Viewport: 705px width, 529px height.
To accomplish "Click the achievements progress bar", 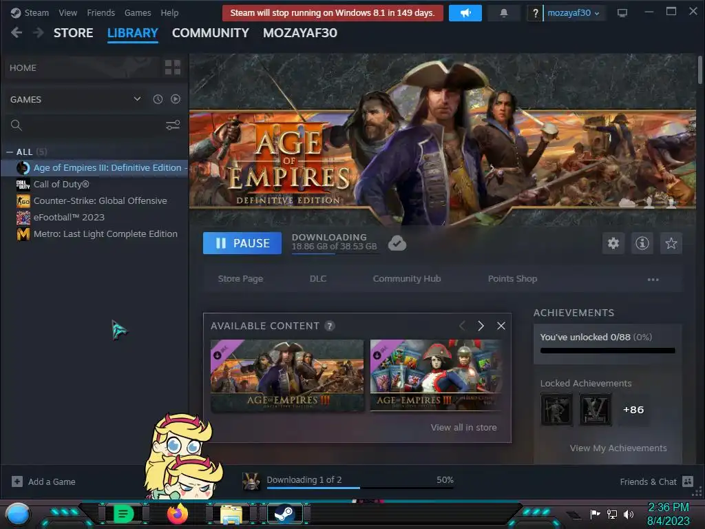I will [607, 351].
